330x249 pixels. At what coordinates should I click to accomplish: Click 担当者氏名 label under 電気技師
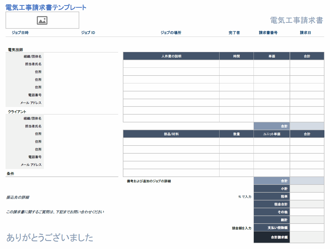point(33,64)
